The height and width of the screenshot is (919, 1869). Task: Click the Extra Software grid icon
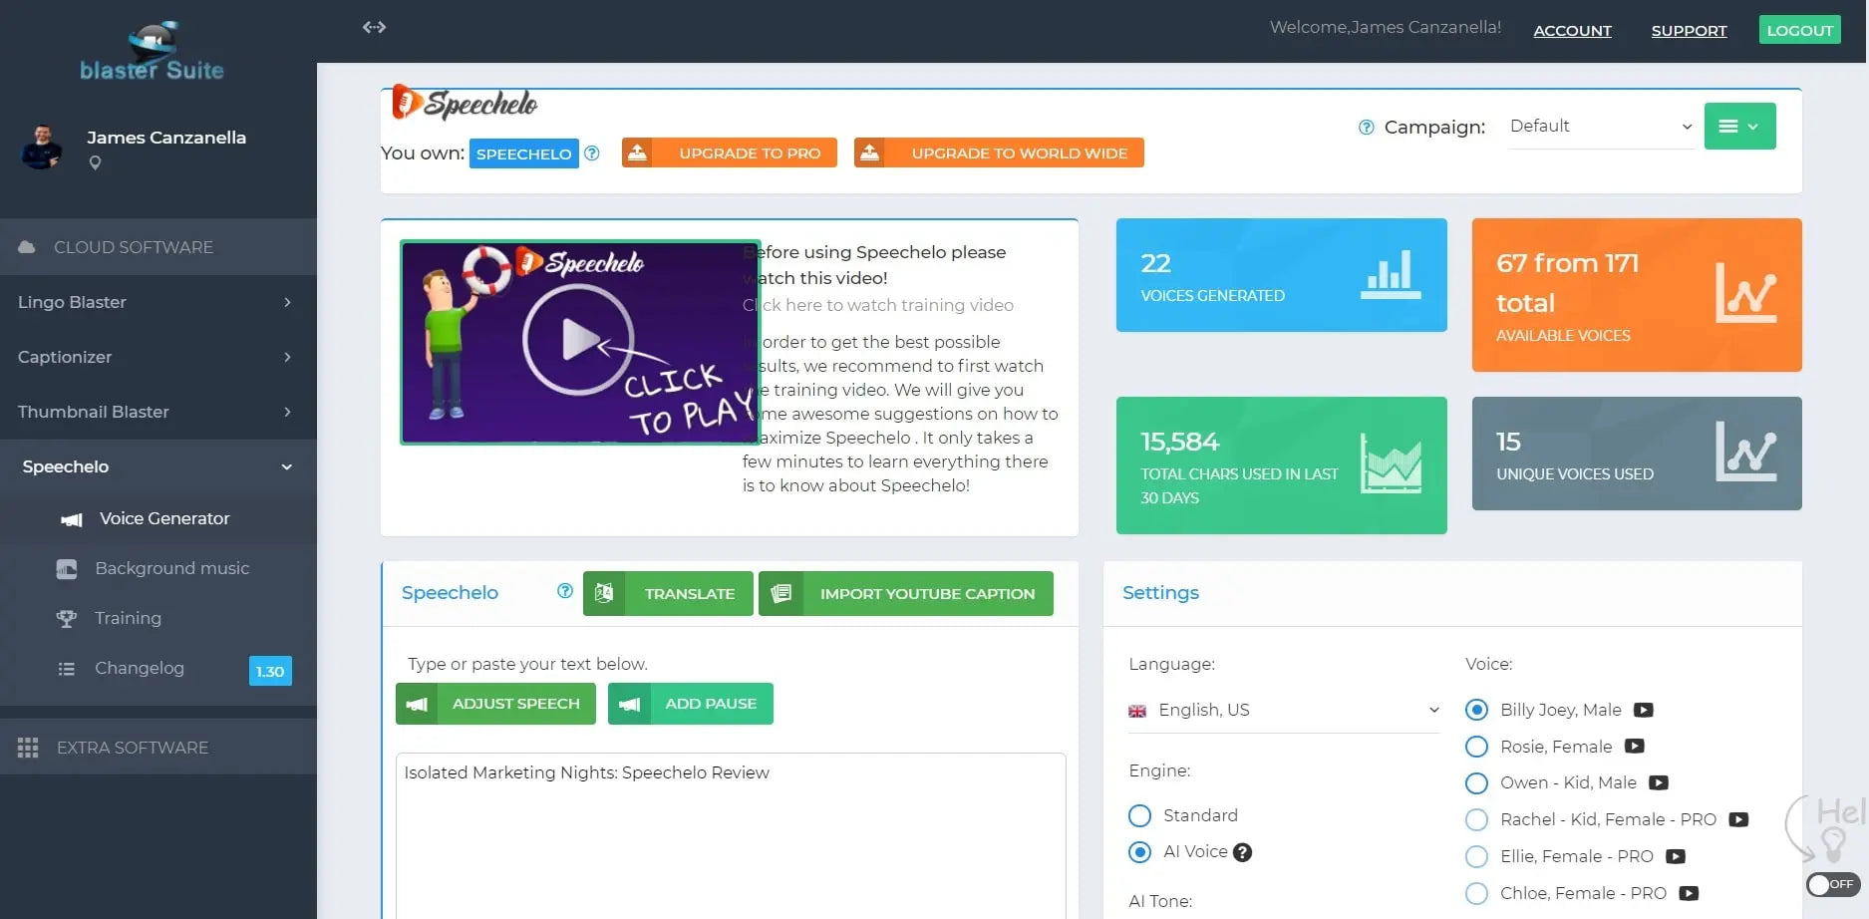pos(28,748)
